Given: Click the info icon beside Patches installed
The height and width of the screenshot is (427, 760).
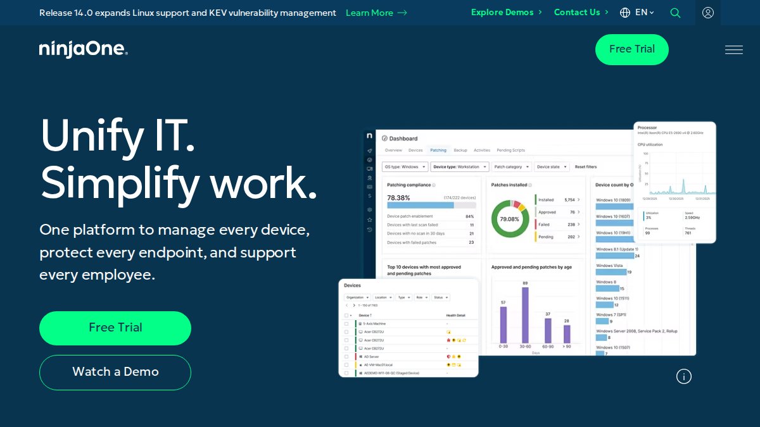Looking at the screenshot, I should tap(530, 185).
